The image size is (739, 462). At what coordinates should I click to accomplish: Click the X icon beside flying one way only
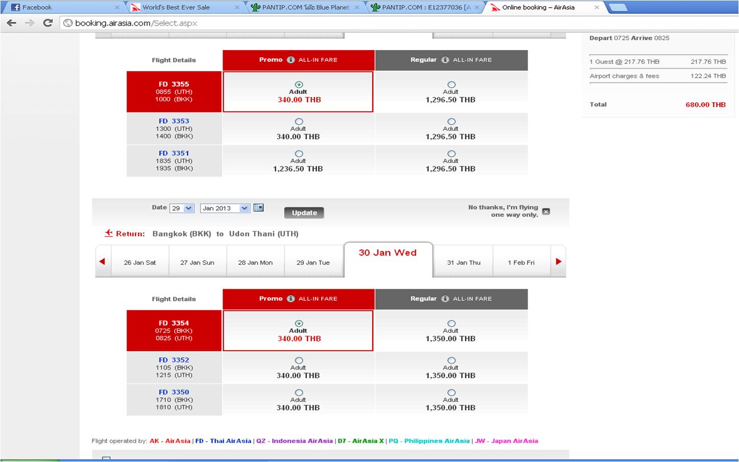click(546, 212)
